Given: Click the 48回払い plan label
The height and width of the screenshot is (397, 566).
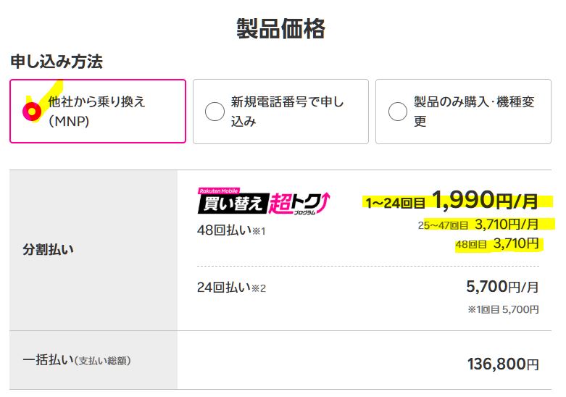Looking at the screenshot, I should 222,230.
